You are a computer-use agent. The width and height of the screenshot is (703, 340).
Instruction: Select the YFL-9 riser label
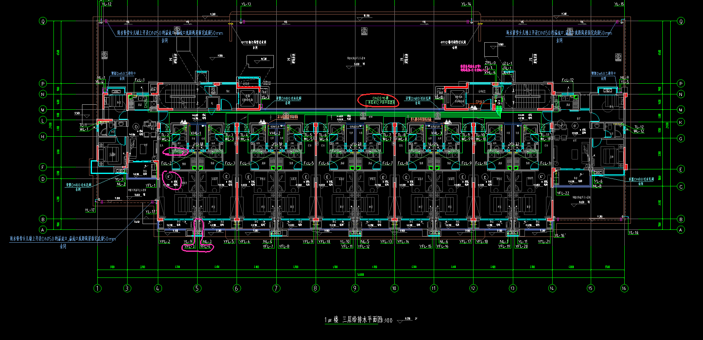308,241
